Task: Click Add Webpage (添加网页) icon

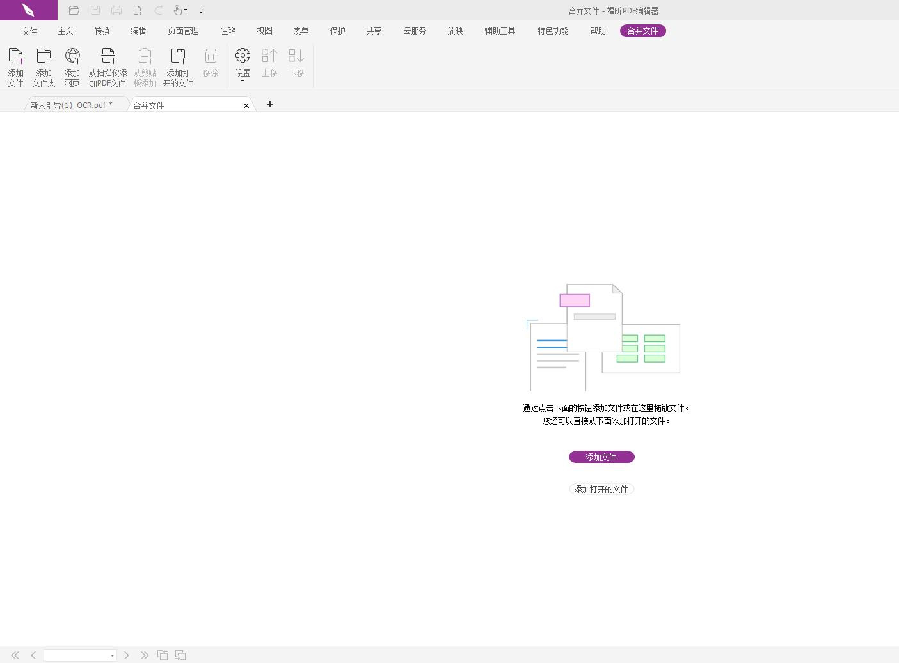Action: (x=72, y=68)
